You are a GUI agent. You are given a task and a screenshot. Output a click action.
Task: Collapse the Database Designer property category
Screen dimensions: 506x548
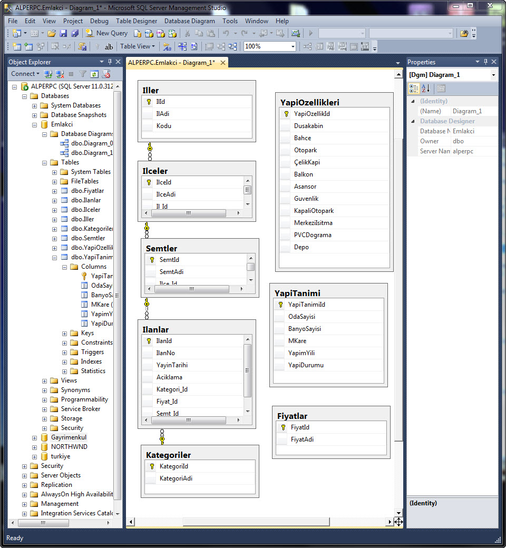[413, 121]
